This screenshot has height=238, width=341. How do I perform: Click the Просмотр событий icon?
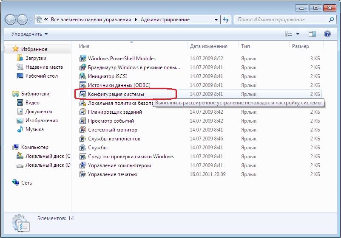tap(83, 121)
